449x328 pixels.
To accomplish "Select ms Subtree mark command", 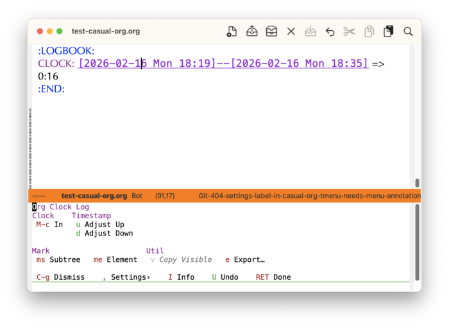I will tap(58, 260).
